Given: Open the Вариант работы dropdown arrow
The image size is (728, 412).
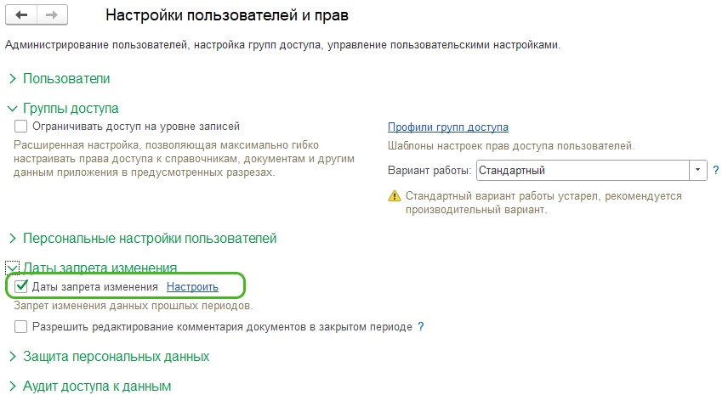Looking at the screenshot, I should tap(698, 170).
